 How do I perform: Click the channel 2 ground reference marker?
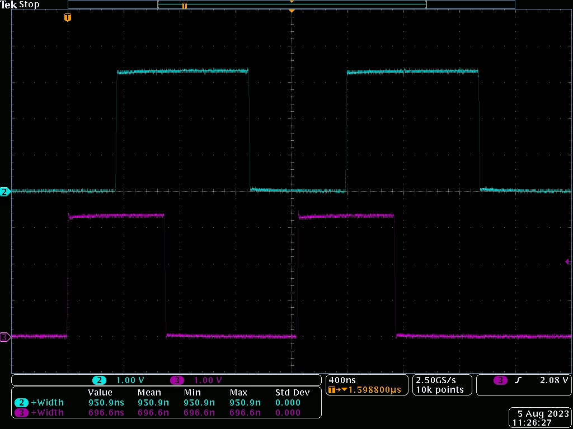4,192
